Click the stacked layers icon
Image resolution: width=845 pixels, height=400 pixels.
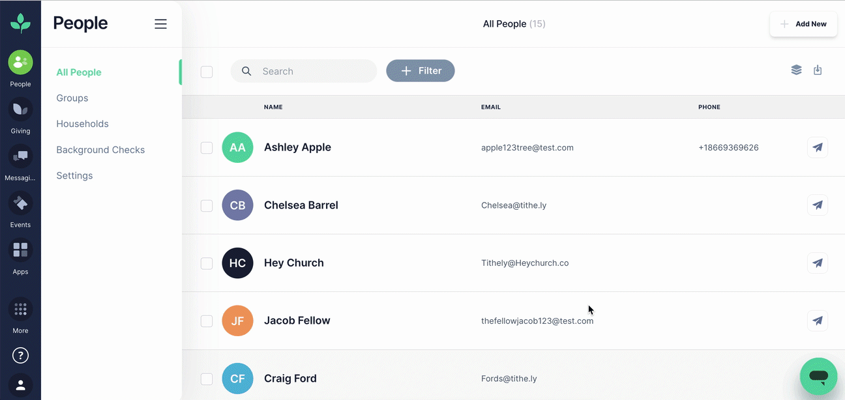tap(796, 70)
